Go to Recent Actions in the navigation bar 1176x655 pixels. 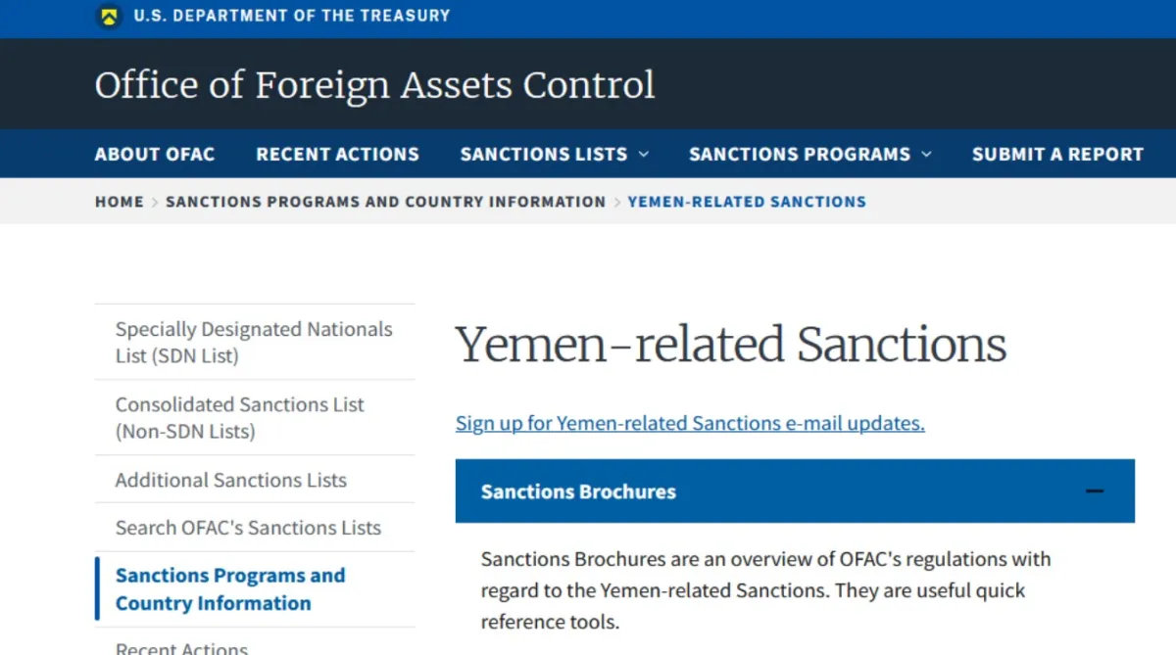pos(337,155)
